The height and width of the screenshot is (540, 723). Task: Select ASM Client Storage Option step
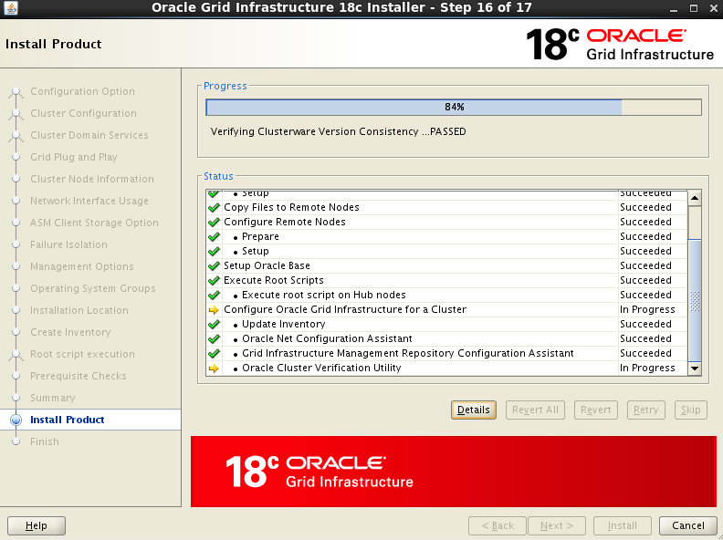[x=95, y=223]
